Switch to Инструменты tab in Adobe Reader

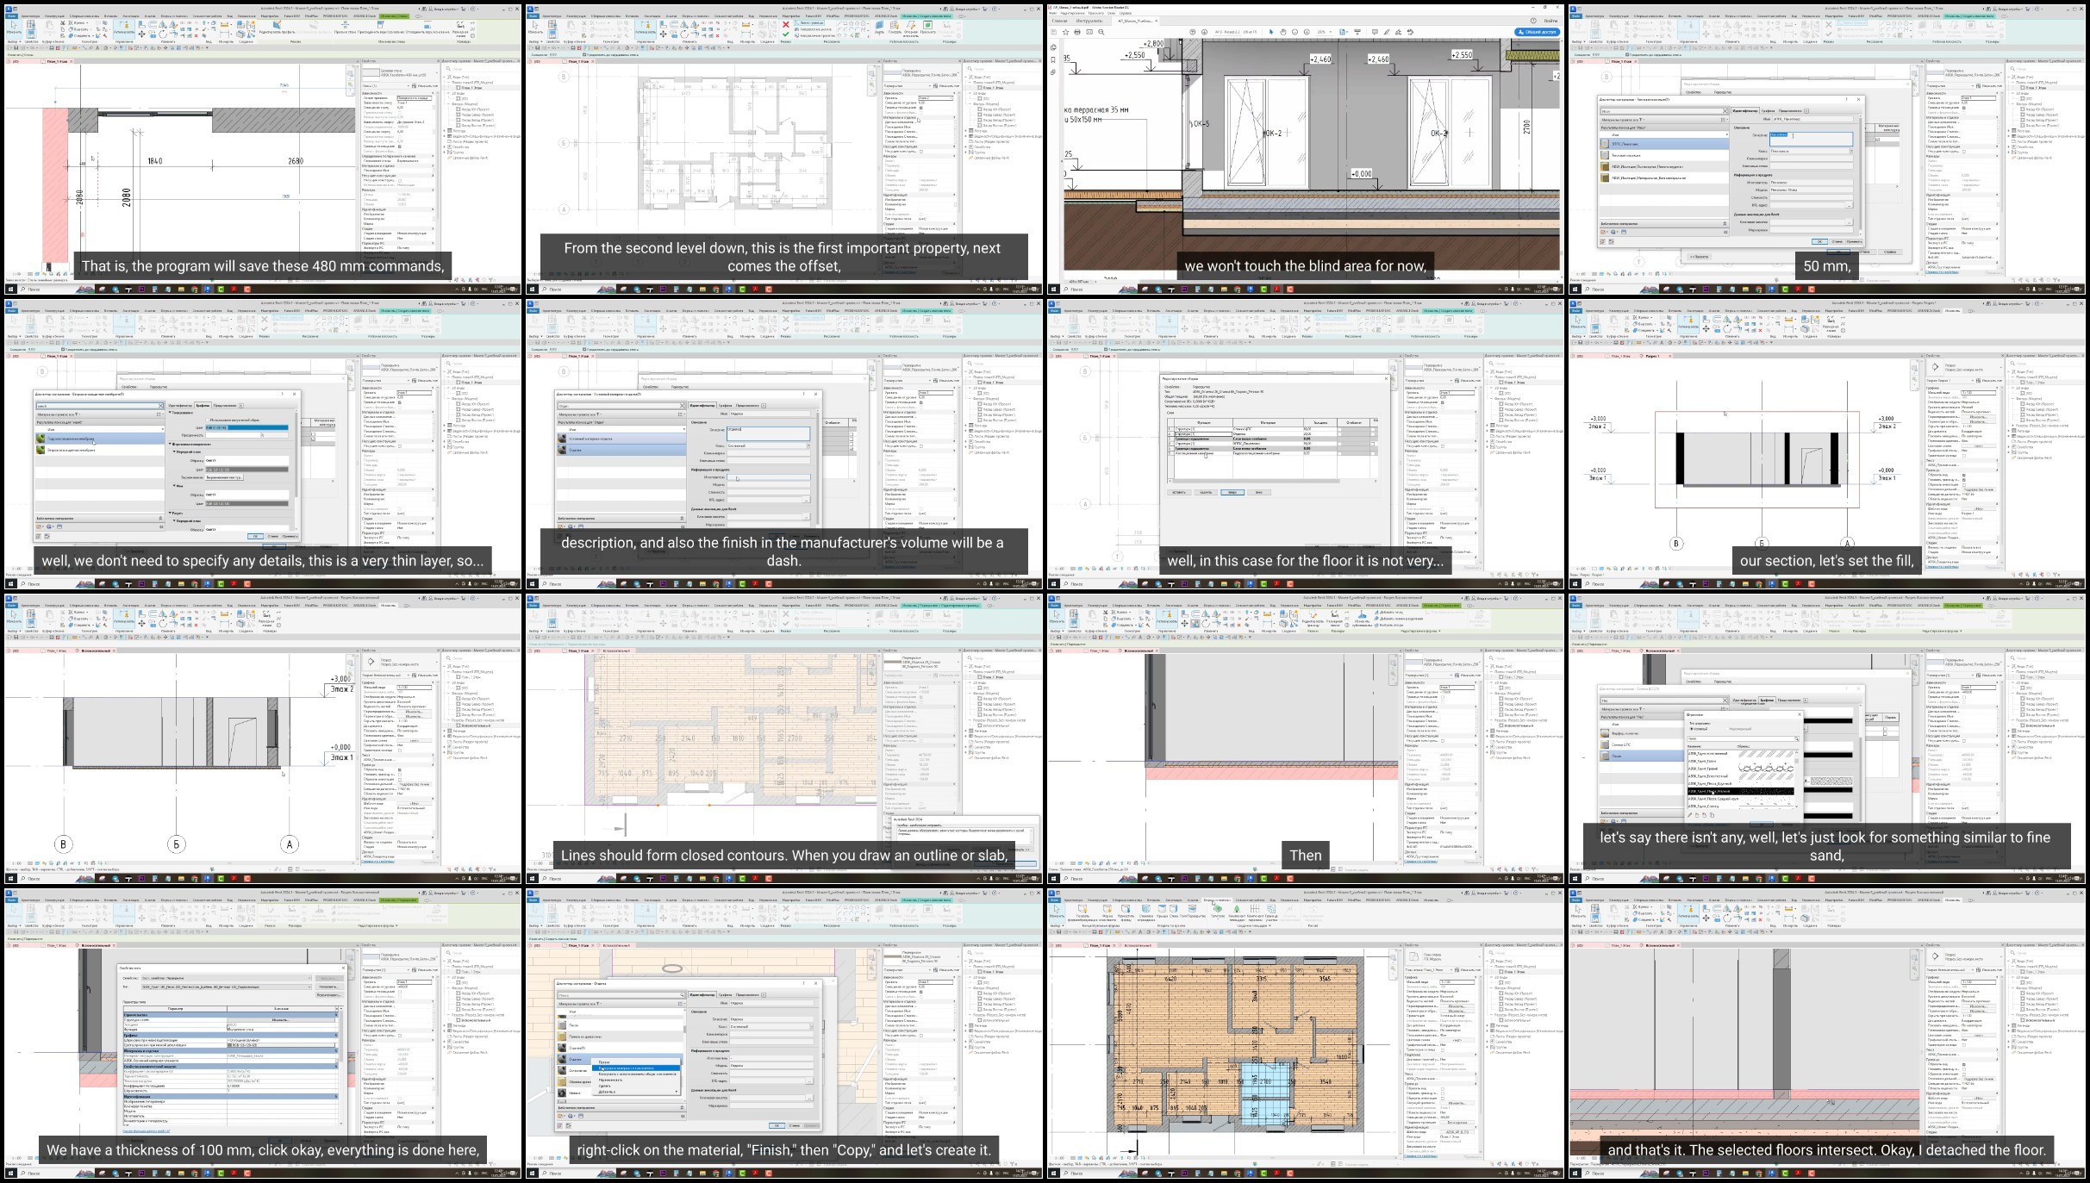[x=1089, y=20]
